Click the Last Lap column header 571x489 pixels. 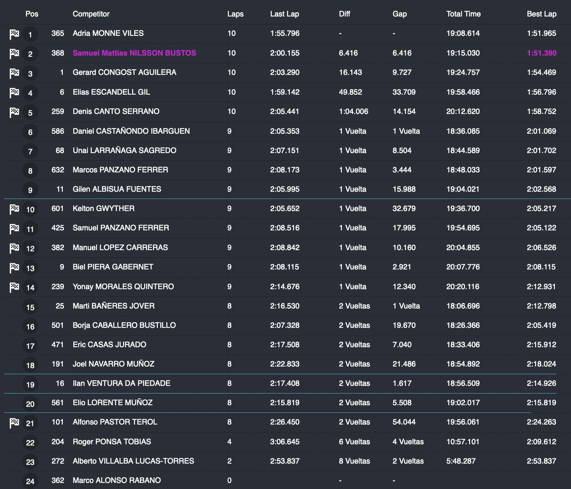click(x=284, y=14)
